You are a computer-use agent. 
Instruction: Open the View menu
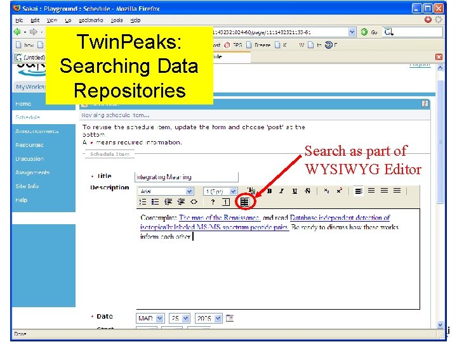pyautogui.click(x=52, y=20)
